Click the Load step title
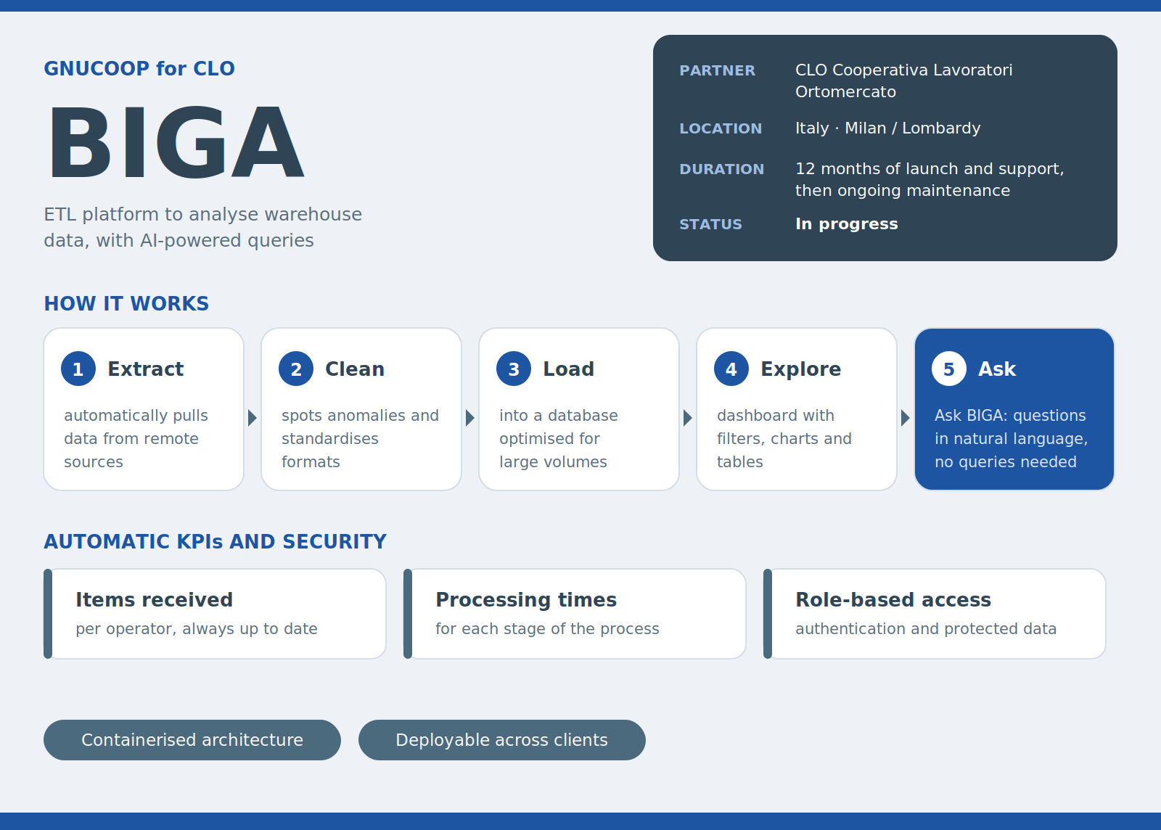The image size is (1161, 830). [569, 369]
